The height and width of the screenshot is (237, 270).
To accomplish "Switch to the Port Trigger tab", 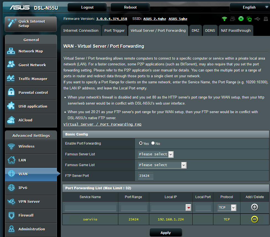I will [114, 31].
